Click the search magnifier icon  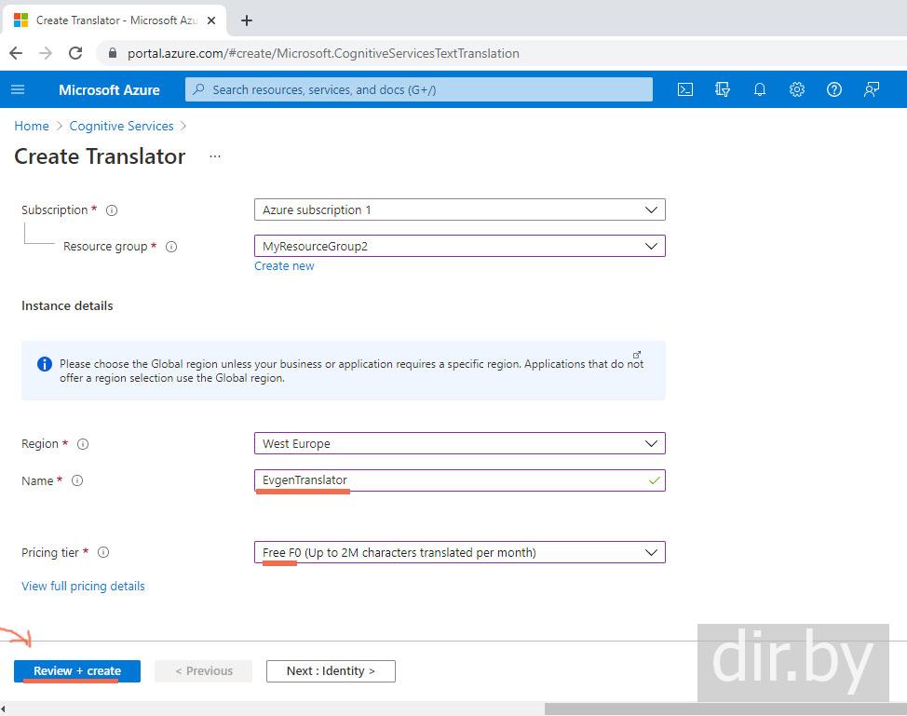[199, 89]
